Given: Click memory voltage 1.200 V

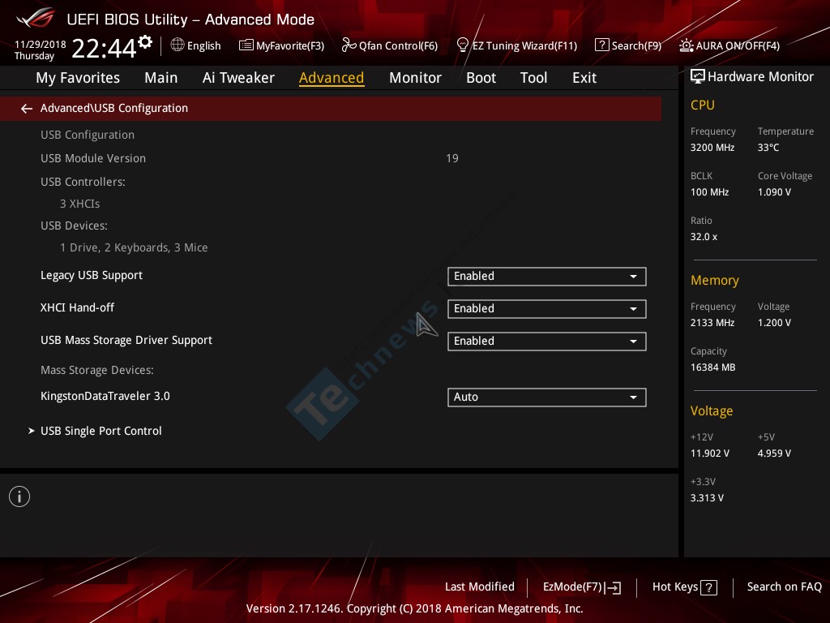Looking at the screenshot, I should pyautogui.click(x=774, y=323).
